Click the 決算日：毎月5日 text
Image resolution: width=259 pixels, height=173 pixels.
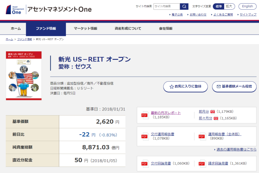63,93
